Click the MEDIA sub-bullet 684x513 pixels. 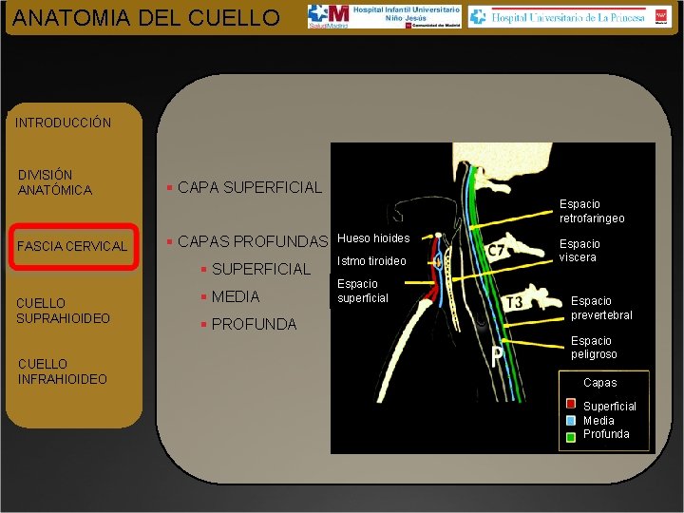point(236,296)
